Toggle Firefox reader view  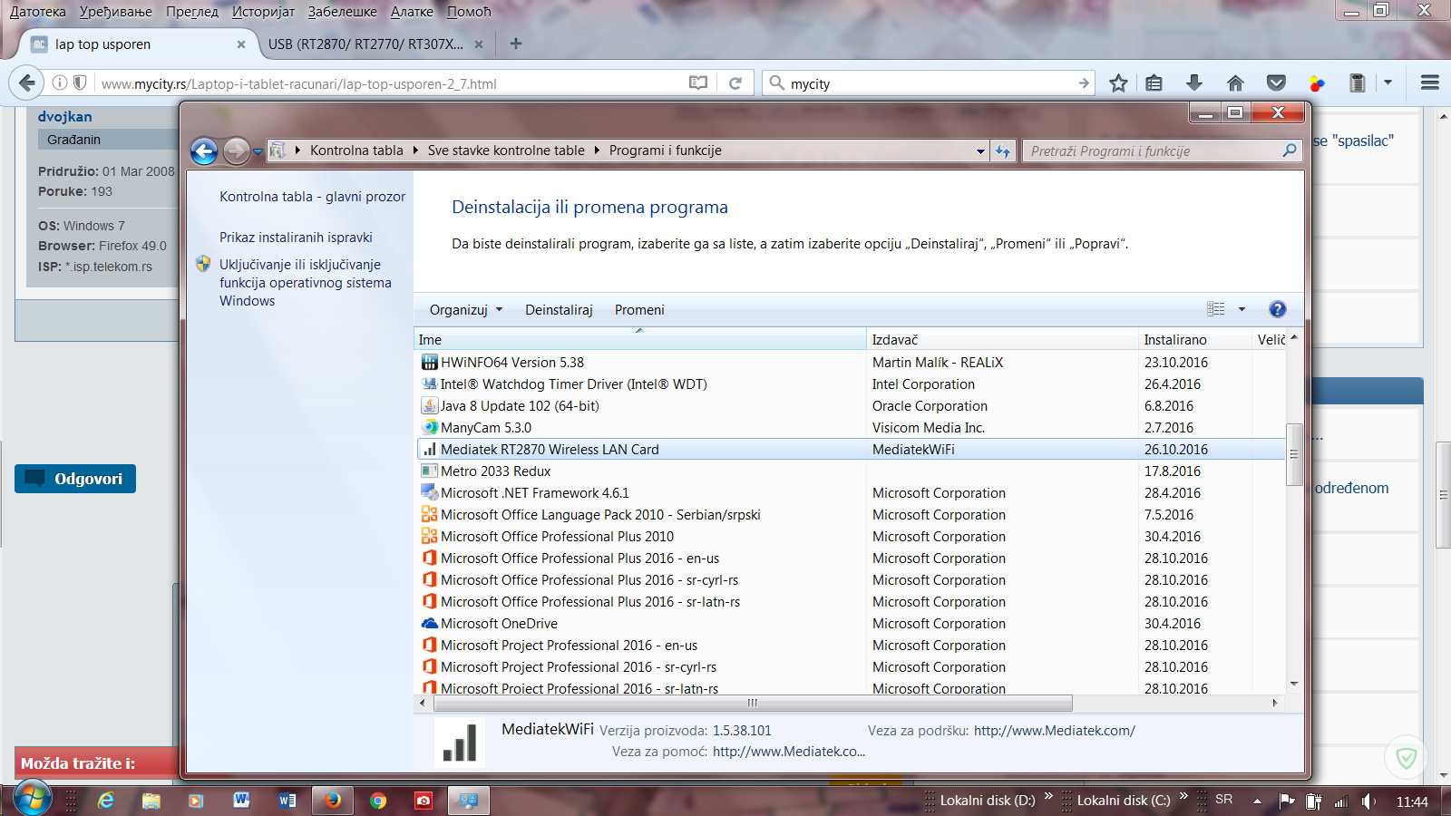[x=698, y=83]
